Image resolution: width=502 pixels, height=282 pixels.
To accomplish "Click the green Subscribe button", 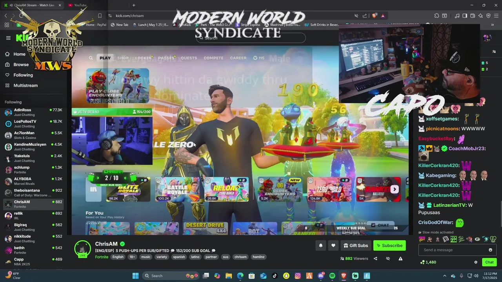I will click(x=389, y=246).
